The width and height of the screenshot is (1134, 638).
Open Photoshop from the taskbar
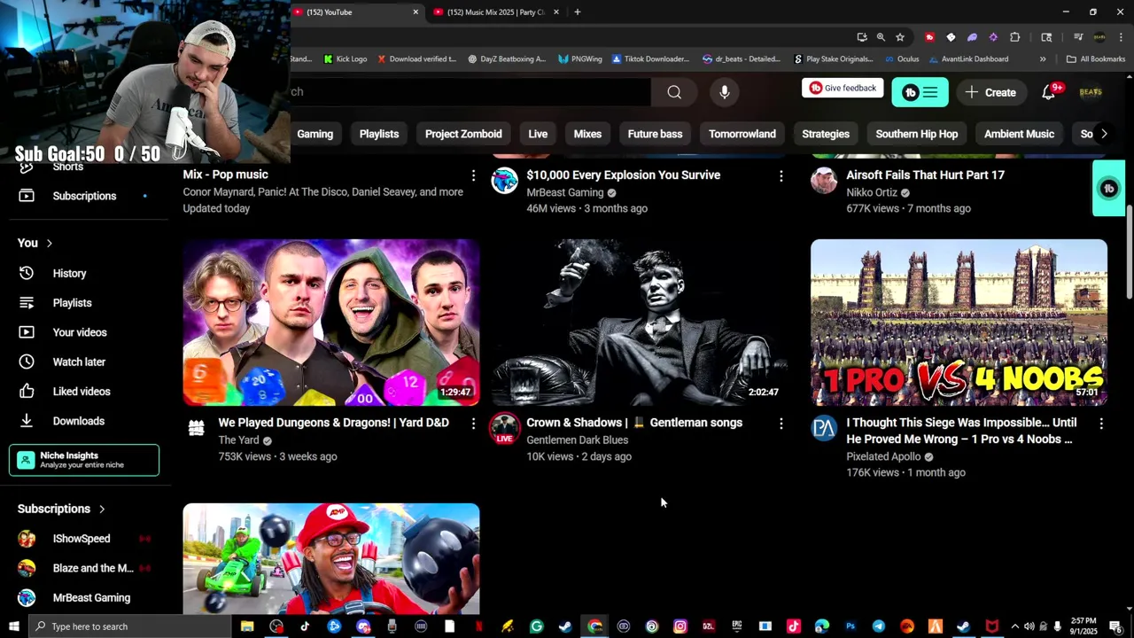850,626
